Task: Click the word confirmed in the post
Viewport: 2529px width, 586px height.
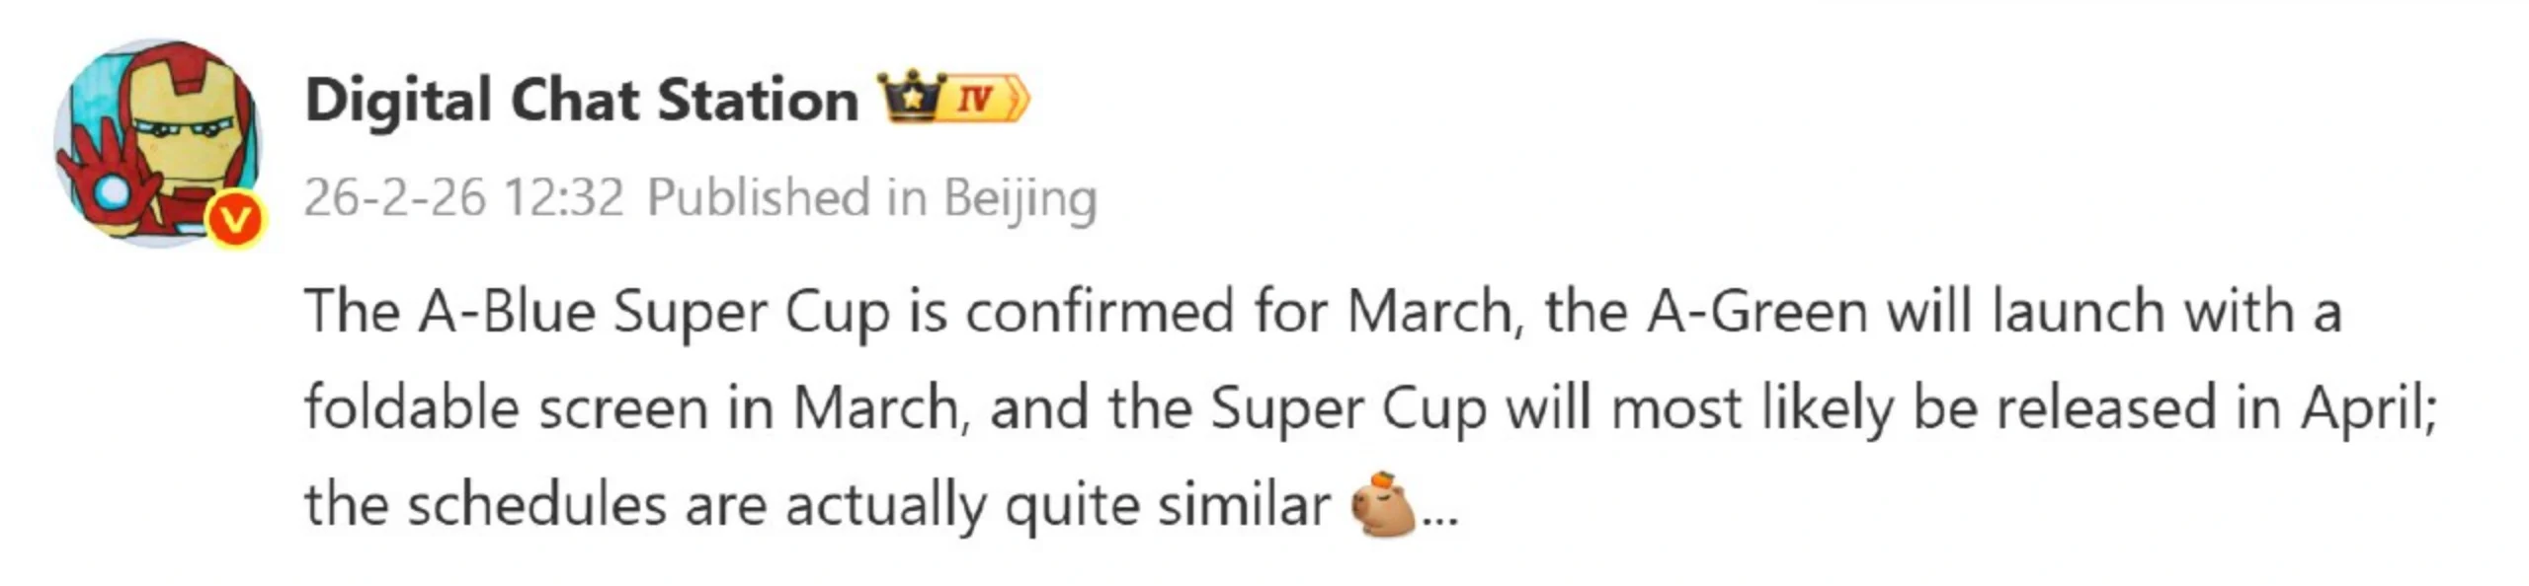Action: [1100, 312]
